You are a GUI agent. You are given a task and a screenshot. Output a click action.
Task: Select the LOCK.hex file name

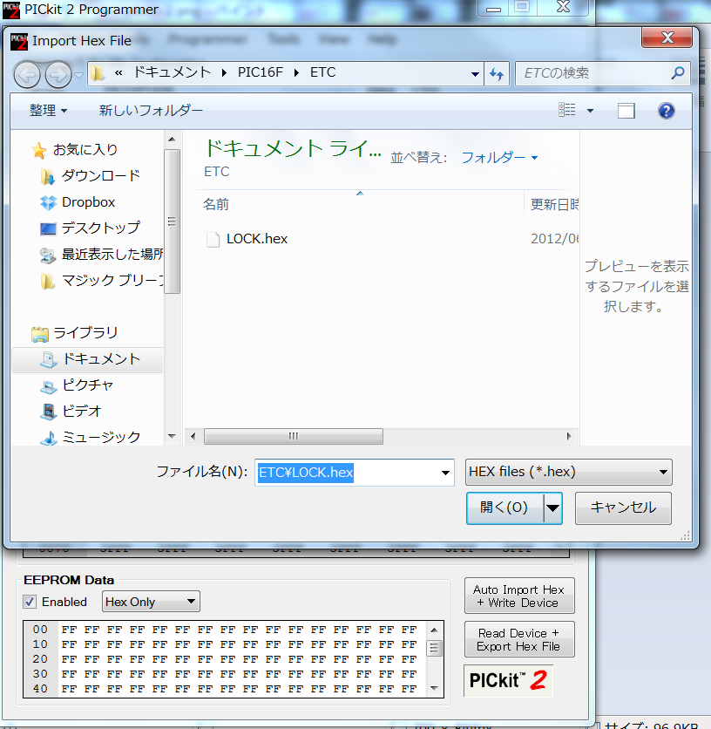(x=257, y=240)
